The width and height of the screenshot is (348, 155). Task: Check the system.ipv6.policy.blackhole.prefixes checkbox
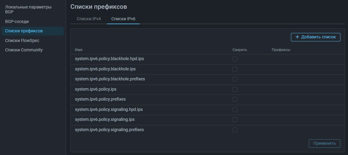coord(235,79)
